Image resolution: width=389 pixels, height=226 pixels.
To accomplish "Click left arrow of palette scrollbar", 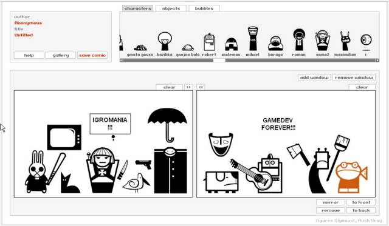I will click(121, 60).
